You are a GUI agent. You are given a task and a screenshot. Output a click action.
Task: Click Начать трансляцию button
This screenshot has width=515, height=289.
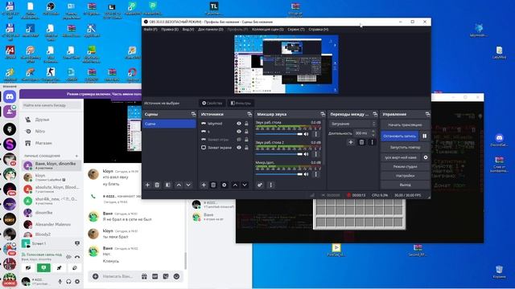click(405, 125)
